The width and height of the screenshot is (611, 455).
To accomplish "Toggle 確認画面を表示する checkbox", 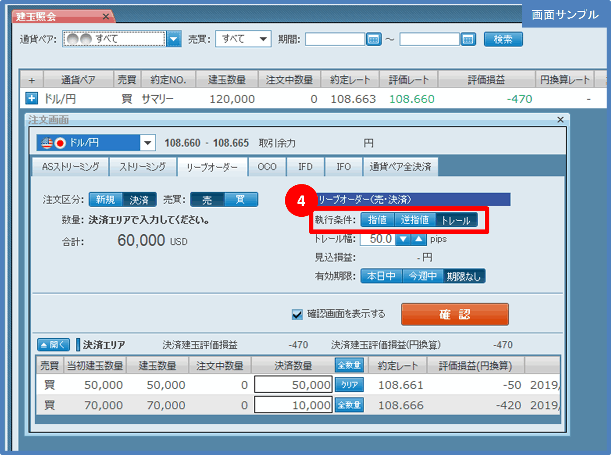I will (x=297, y=314).
